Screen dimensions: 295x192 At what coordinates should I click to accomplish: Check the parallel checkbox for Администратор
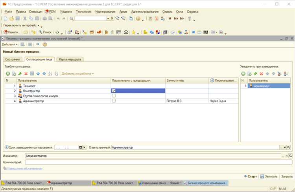pyautogui.click(x=114, y=101)
